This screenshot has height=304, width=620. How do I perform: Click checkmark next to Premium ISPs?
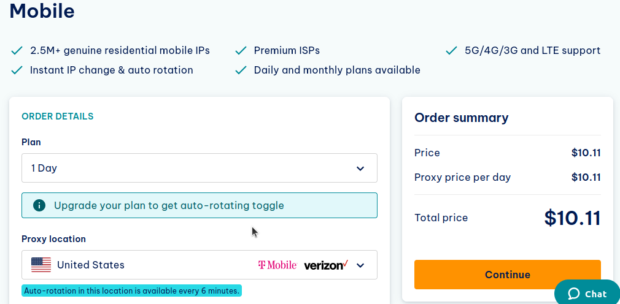[x=241, y=50]
